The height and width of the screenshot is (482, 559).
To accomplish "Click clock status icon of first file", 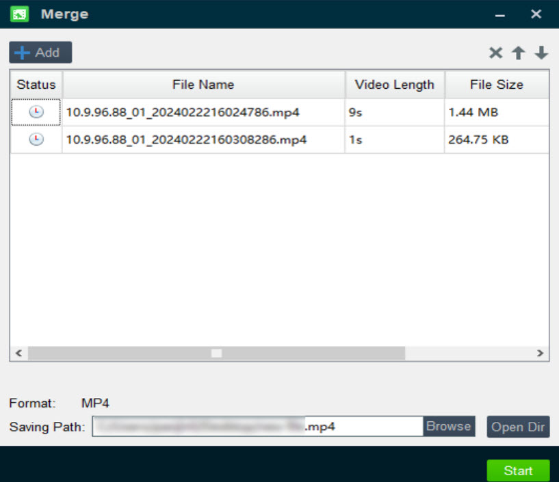I will 36,112.
